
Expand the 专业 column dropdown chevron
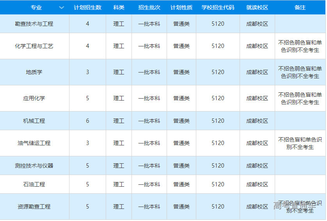click(x=62, y=7)
